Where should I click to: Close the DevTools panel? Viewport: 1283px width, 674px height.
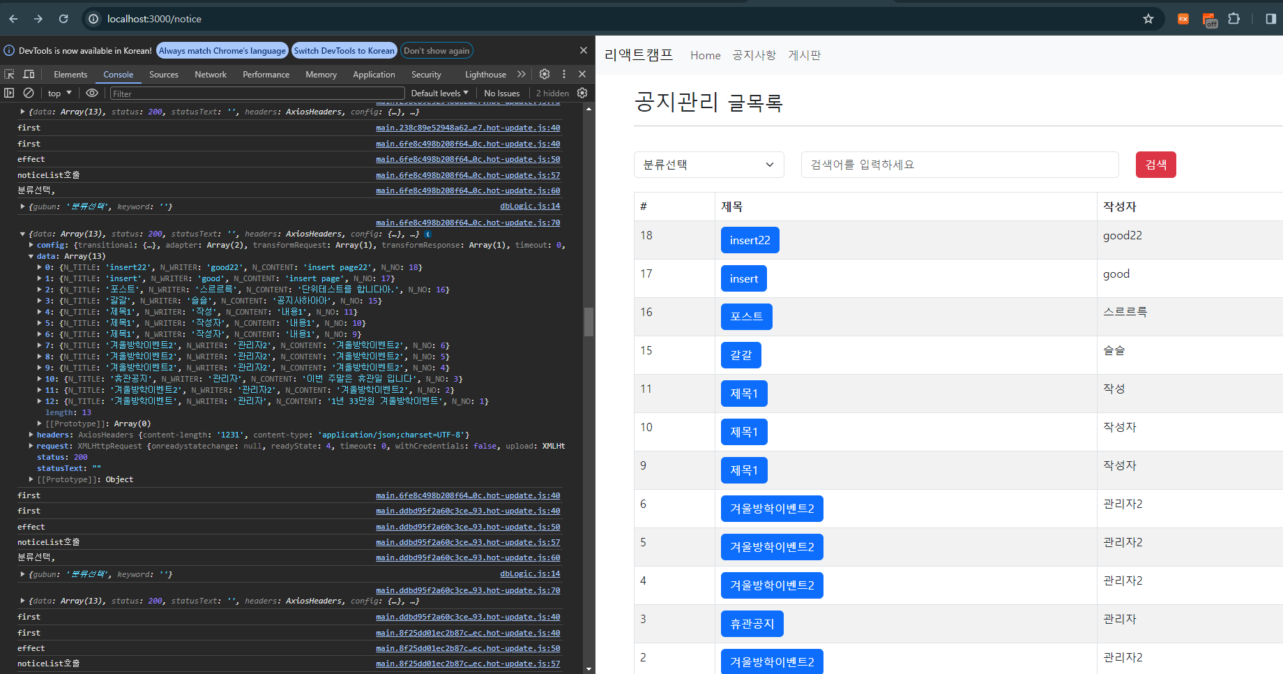click(582, 74)
